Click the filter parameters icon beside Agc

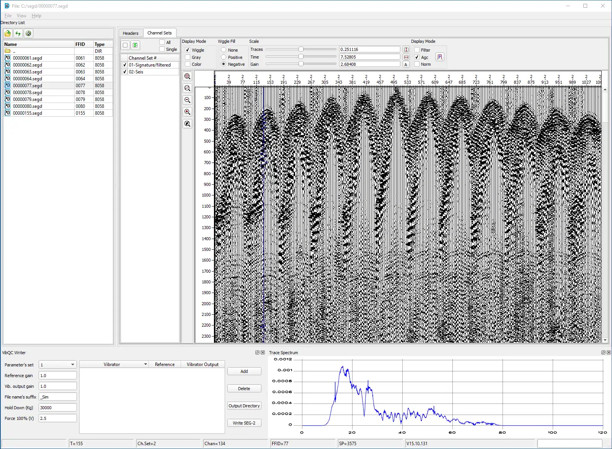click(x=440, y=57)
